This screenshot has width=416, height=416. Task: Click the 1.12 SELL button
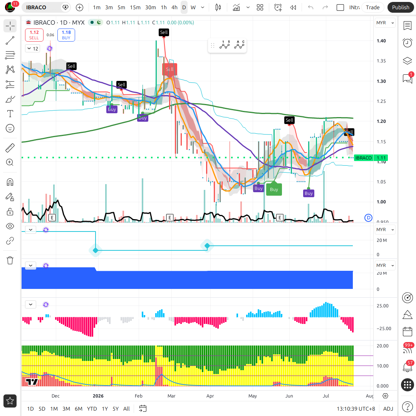(34, 35)
